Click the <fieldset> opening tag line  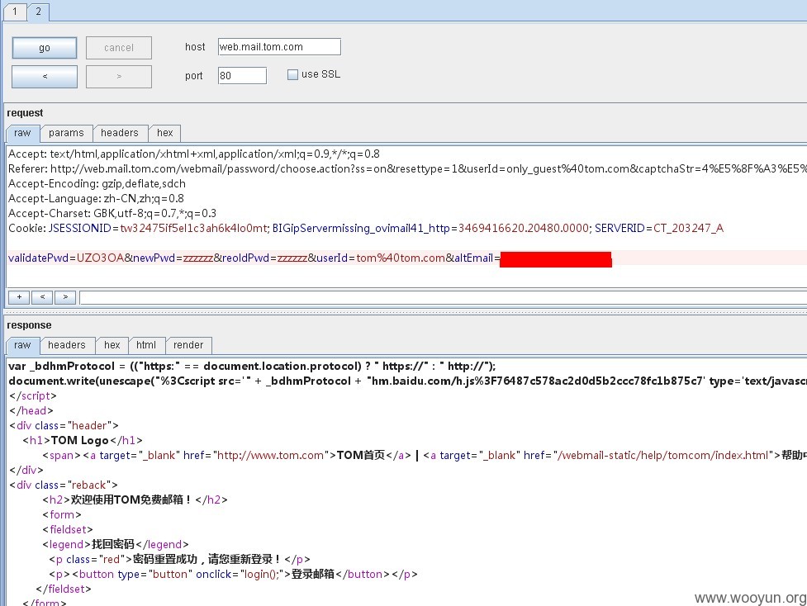click(x=68, y=529)
